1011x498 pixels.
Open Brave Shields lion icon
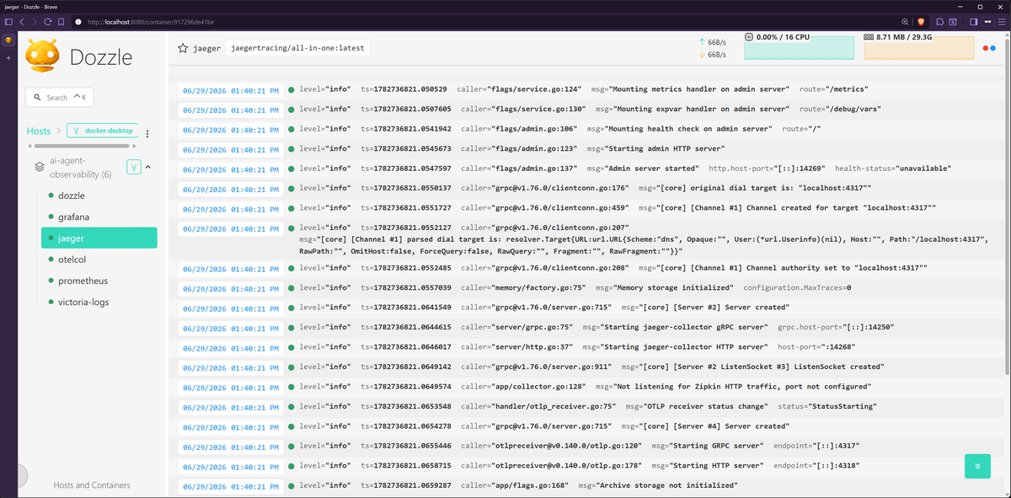920,21
